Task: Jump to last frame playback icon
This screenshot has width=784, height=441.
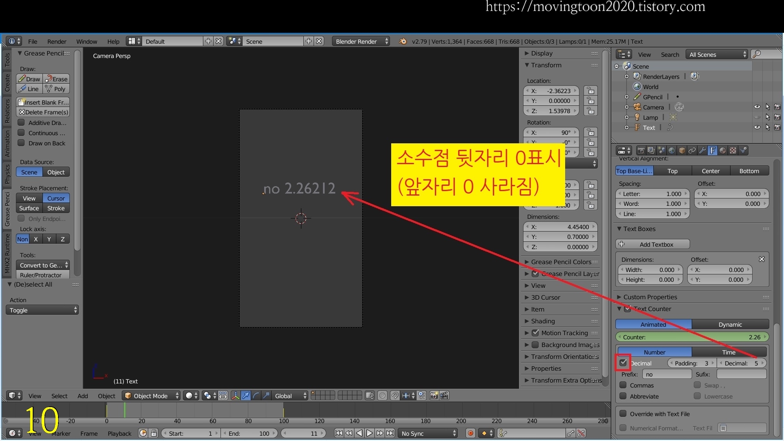Action: click(x=390, y=433)
